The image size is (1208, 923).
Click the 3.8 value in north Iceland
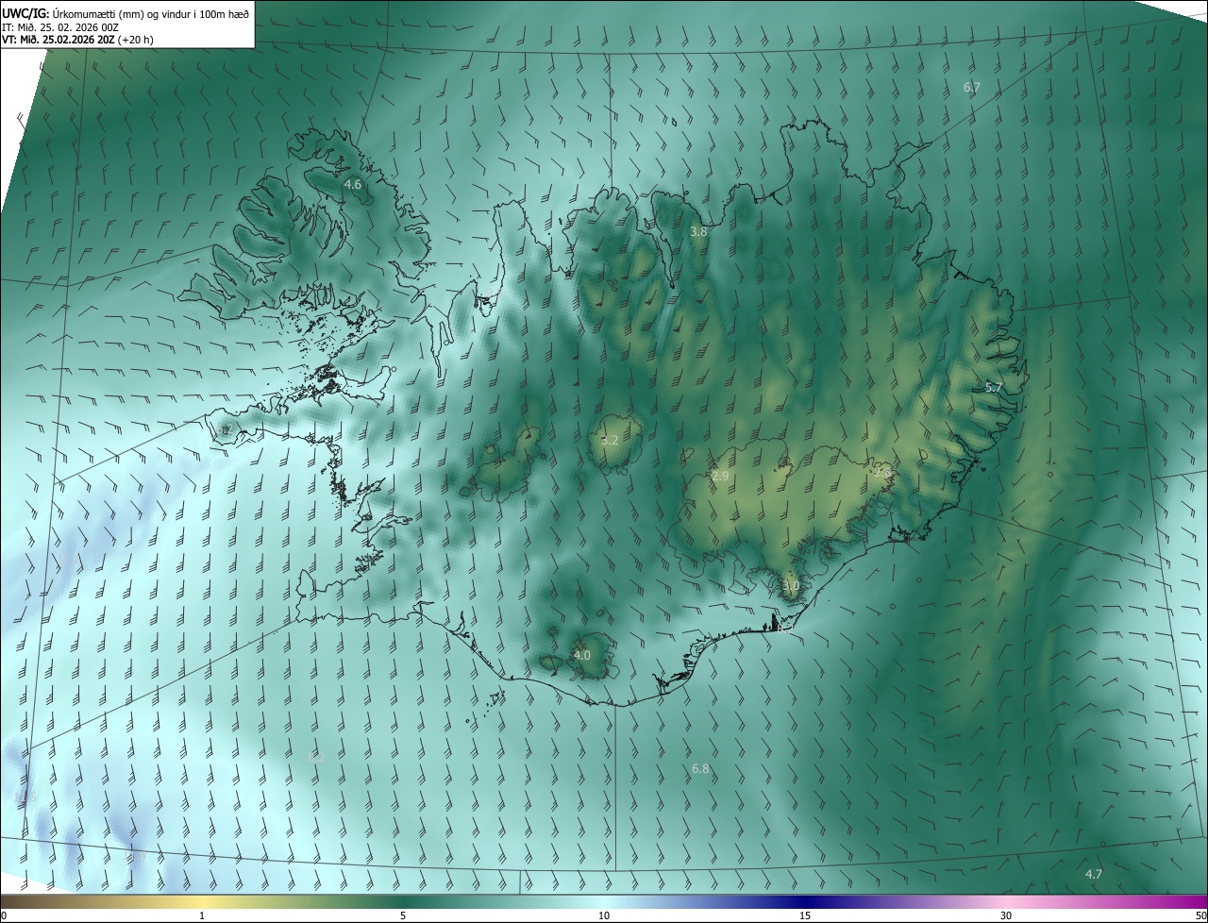click(x=698, y=231)
